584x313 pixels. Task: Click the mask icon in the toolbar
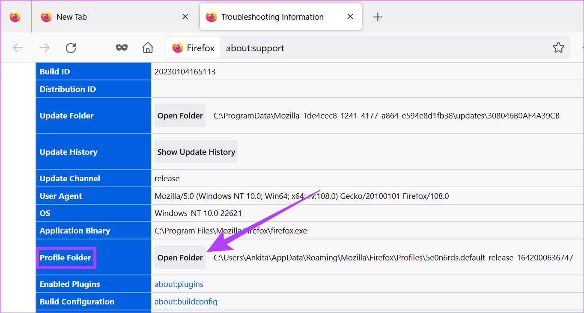[x=122, y=47]
